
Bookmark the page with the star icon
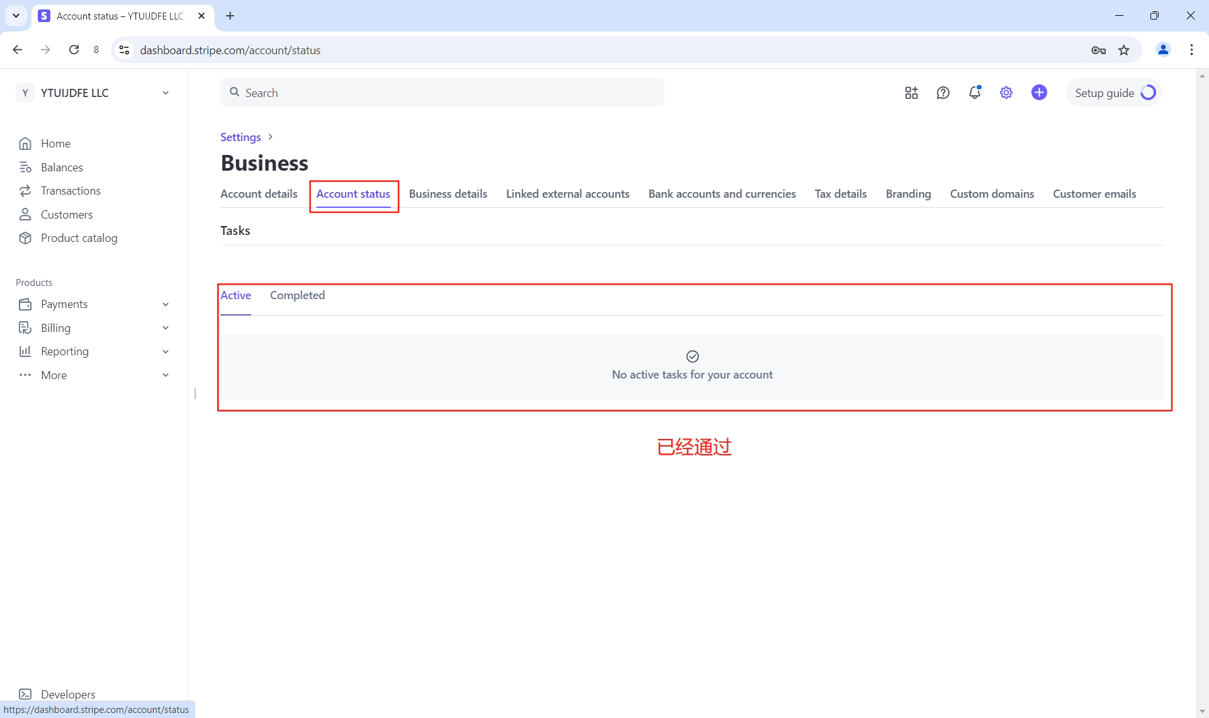pos(1124,50)
